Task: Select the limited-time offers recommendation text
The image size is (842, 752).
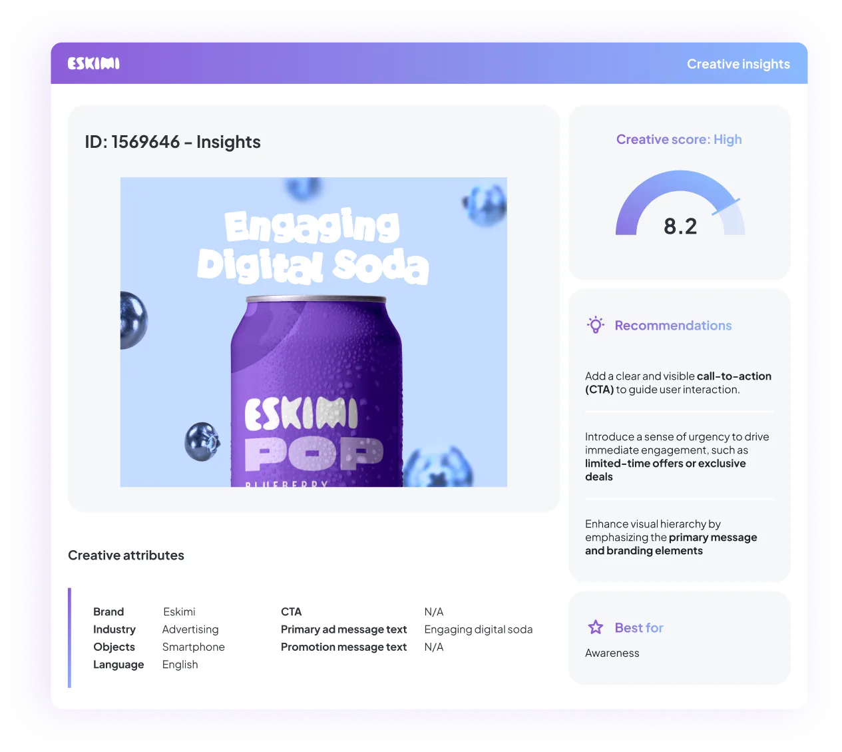Action: [677, 457]
